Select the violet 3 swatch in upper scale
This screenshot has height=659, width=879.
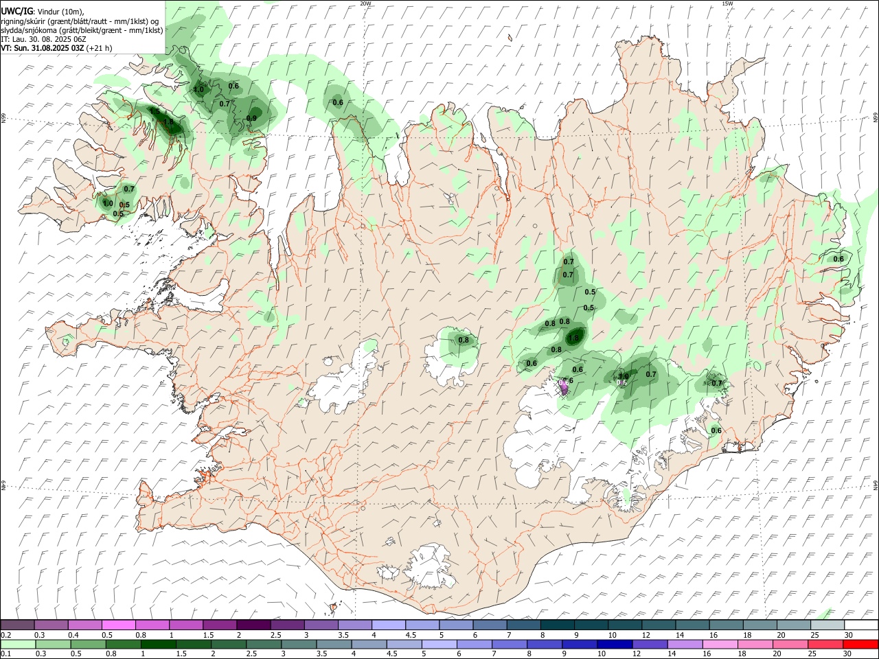(x=321, y=625)
